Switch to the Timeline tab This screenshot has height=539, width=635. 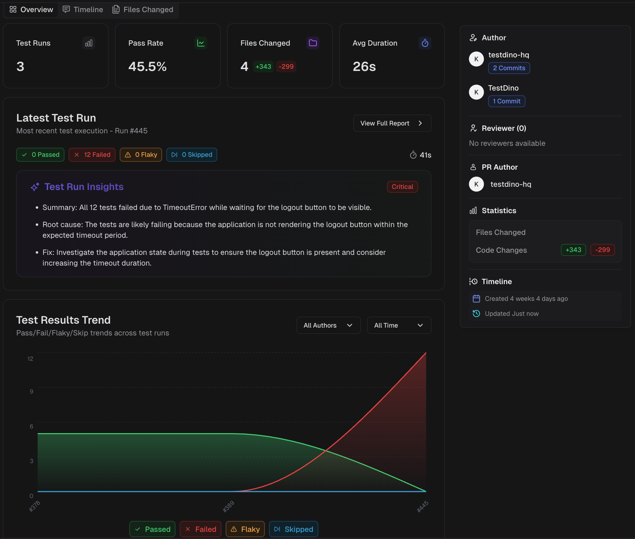(83, 10)
